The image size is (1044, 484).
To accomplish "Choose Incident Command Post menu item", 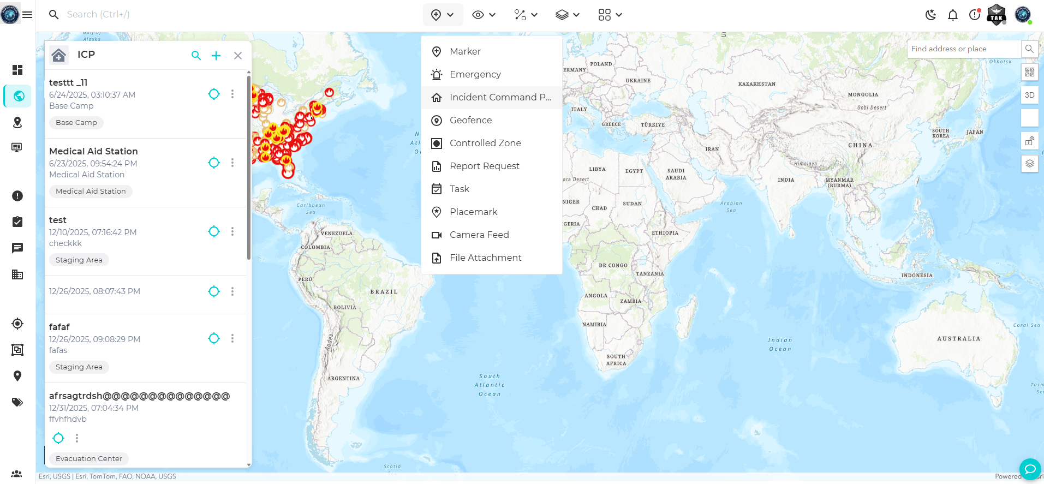I will pyautogui.click(x=492, y=97).
